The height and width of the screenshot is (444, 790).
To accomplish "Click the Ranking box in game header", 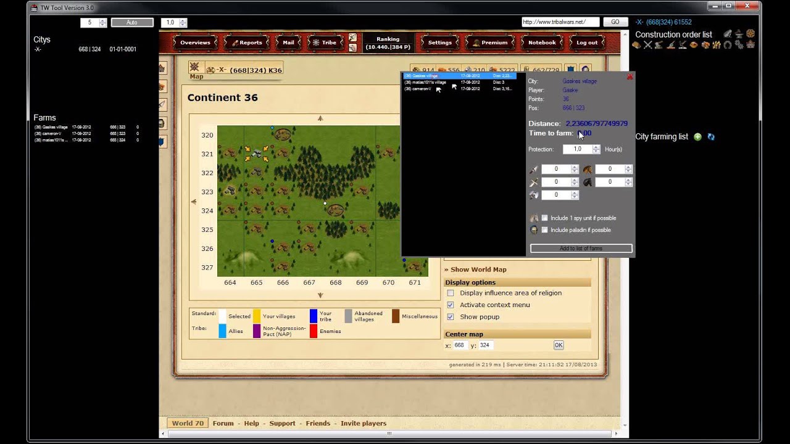I will click(x=388, y=43).
